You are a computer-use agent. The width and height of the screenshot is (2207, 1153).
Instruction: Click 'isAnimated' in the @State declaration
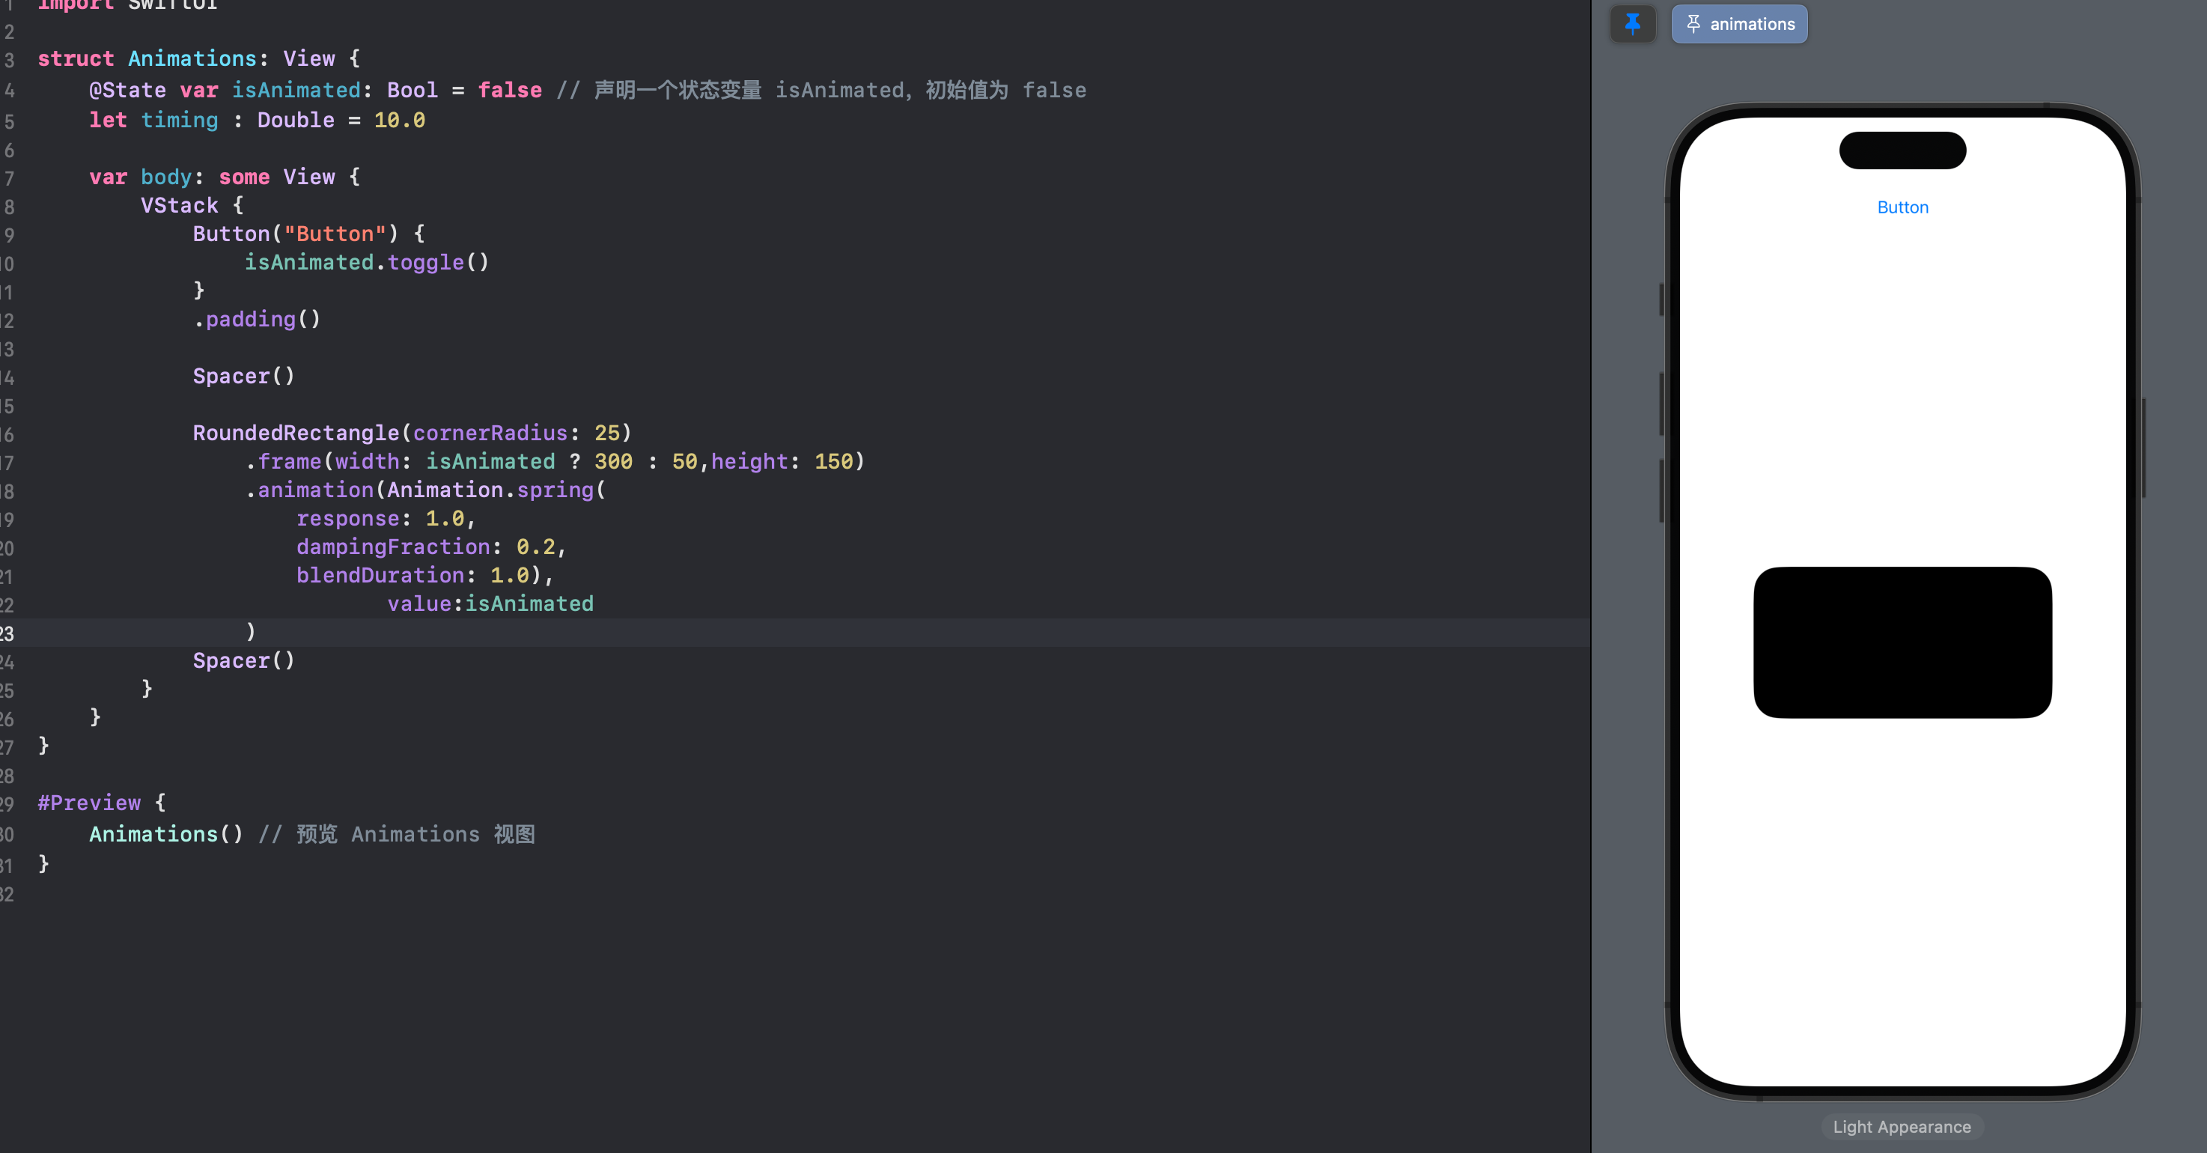[x=296, y=90]
